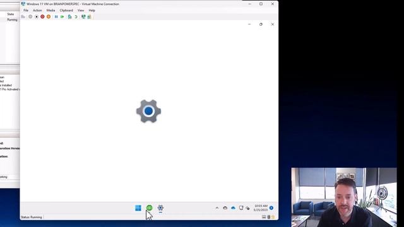Click the Settings gear taskbar icon

tap(160, 207)
